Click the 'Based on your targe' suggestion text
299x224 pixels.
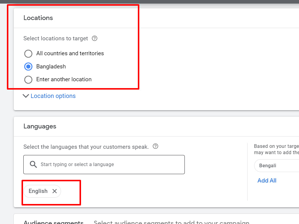point(277,149)
